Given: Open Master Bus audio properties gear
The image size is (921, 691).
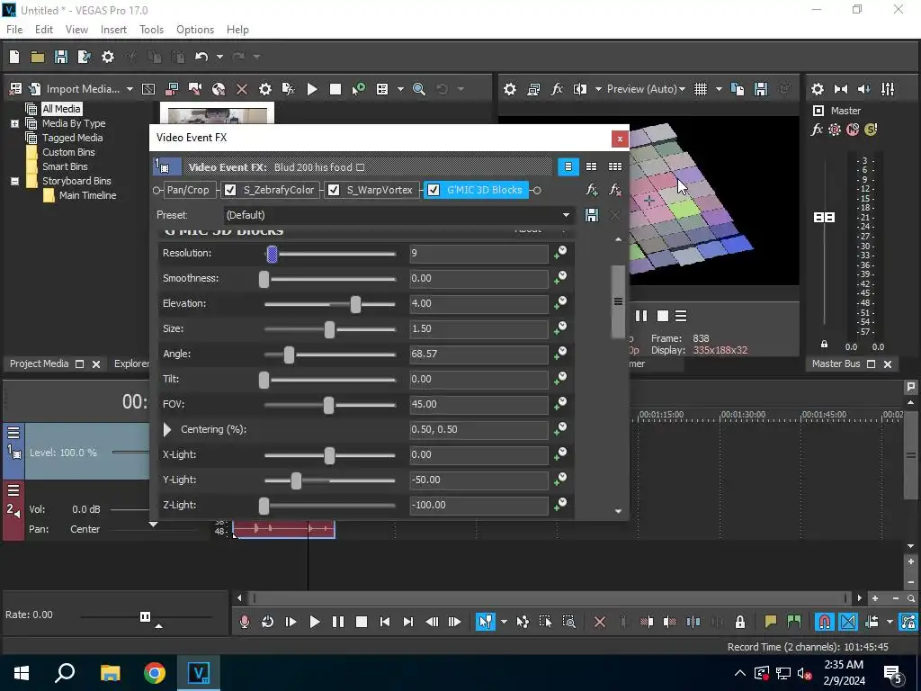Looking at the screenshot, I should click(818, 89).
